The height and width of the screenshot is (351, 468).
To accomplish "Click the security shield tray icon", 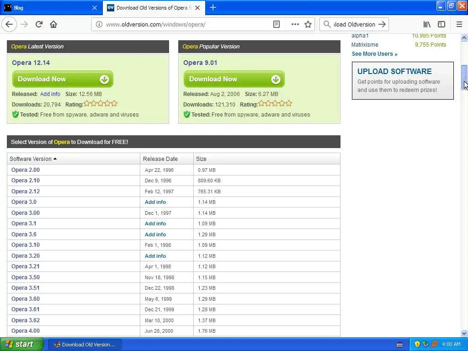I will 417,345.
